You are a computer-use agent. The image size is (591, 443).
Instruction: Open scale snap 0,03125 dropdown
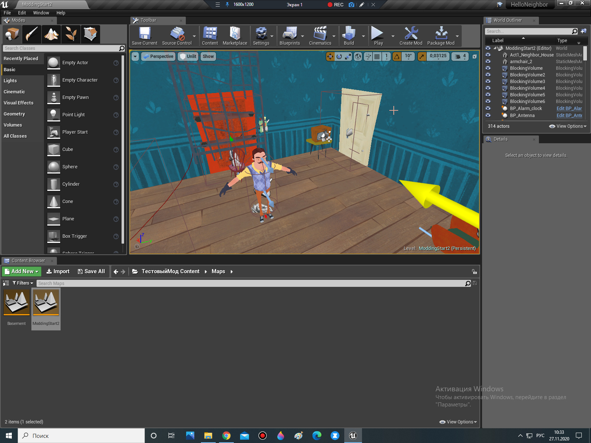pos(438,56)
